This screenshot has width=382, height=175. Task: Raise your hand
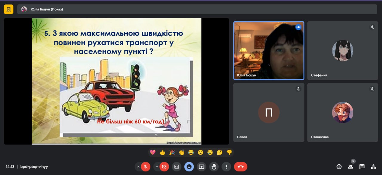click(214, 167)
